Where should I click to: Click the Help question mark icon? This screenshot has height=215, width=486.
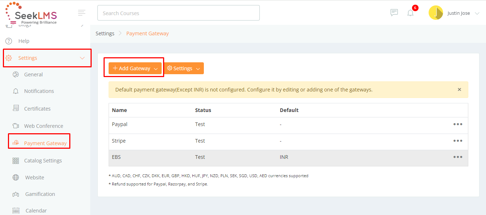click(x=9, y=41)
